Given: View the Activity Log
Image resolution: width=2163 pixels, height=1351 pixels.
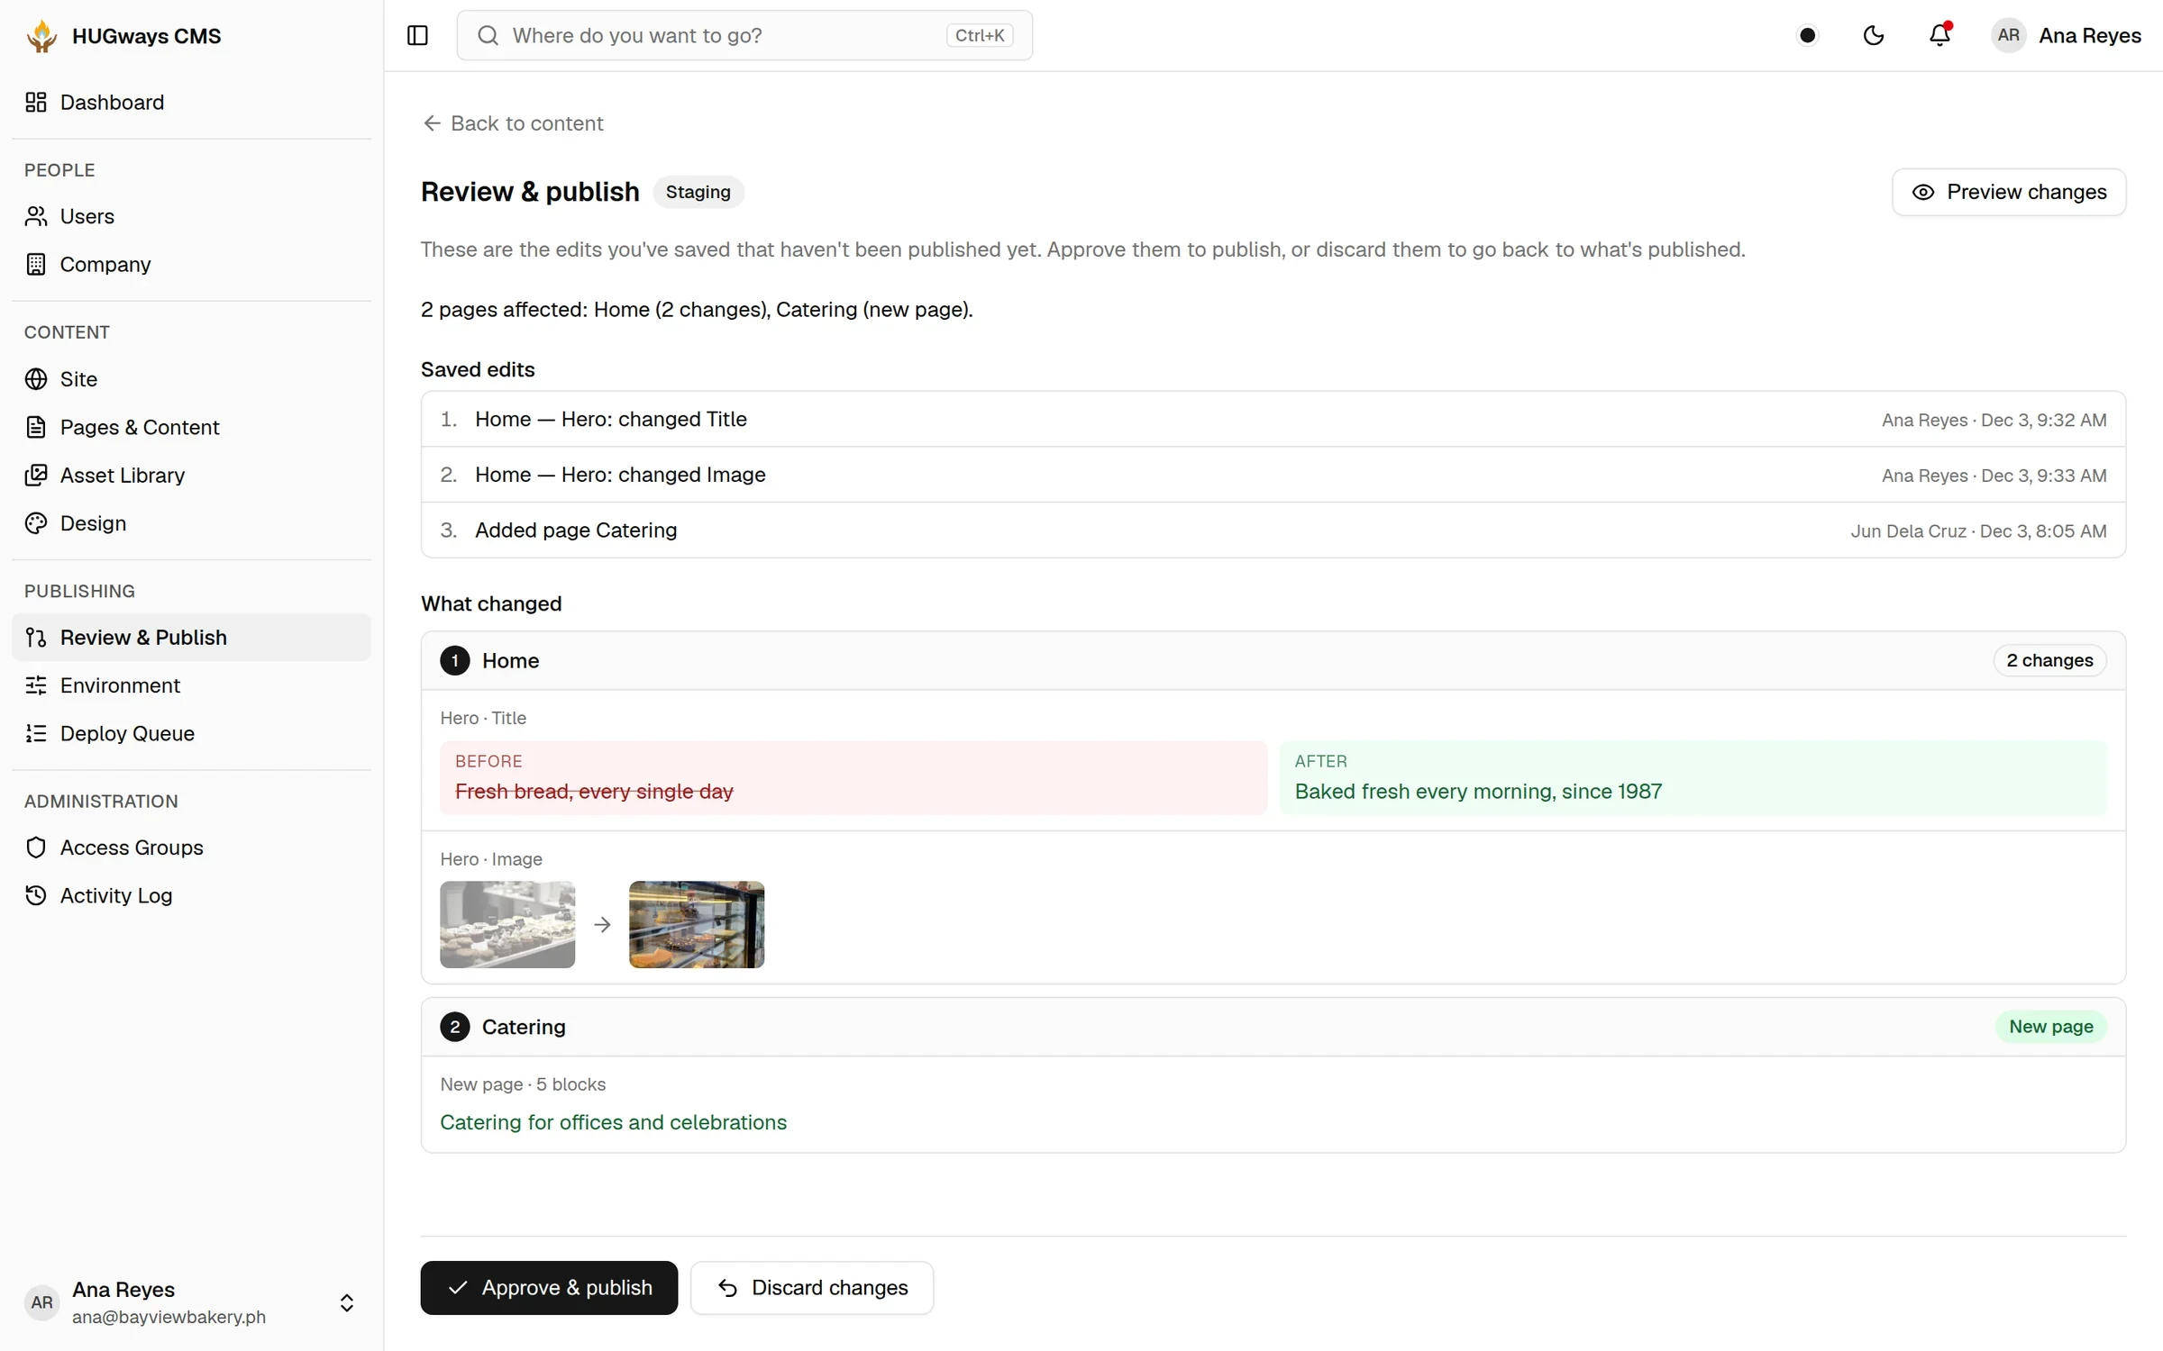Looking at the screenshot, I should (191, 895).
